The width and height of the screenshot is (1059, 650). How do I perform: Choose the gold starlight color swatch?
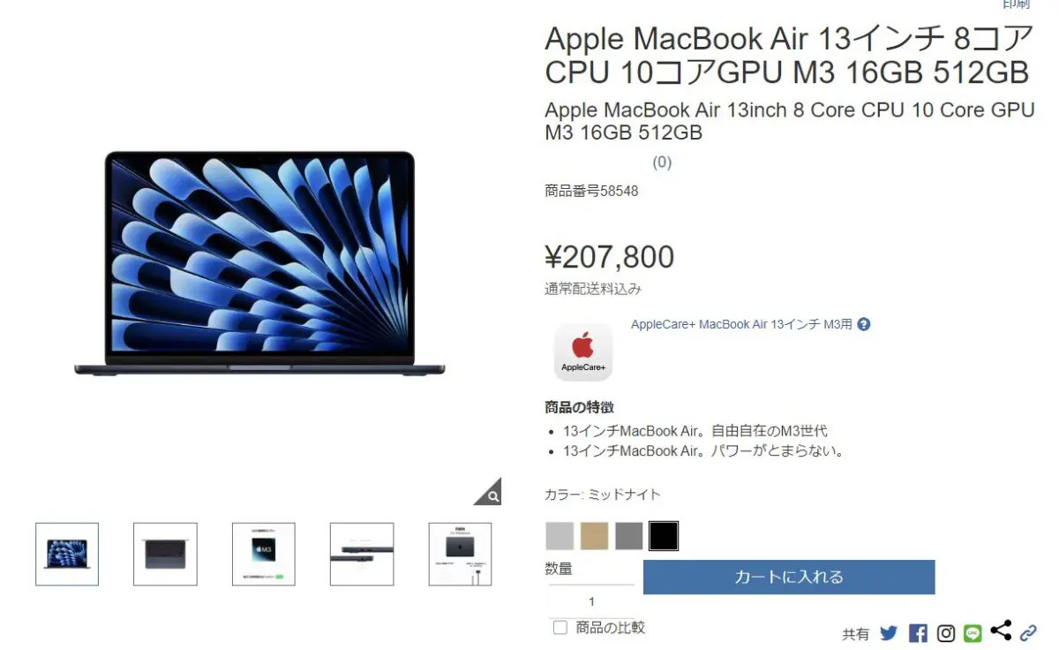click(x=594, y=536)
